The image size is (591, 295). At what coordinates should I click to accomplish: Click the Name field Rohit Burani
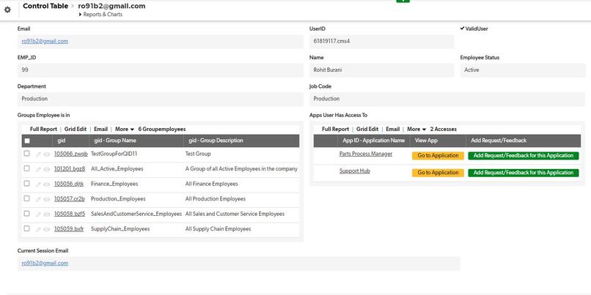click(382, 70)
